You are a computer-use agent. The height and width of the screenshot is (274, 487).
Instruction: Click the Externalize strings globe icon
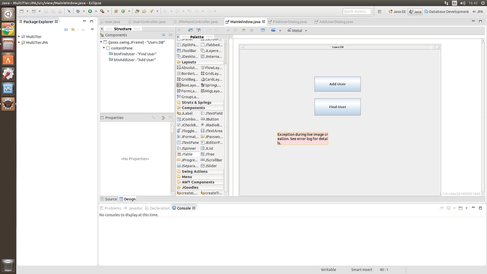pyautogui.click(x=274, y=30)
